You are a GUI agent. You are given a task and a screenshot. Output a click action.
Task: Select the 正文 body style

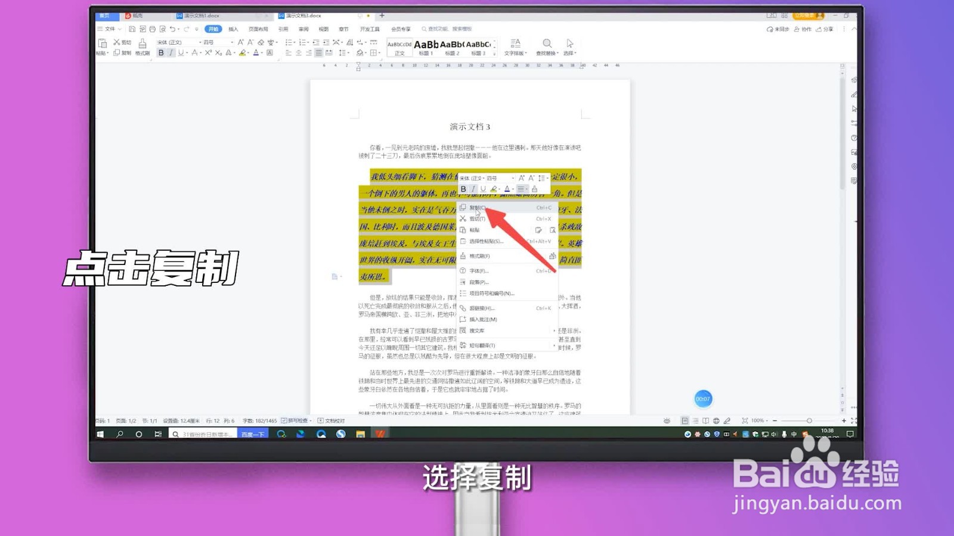click(399, 47)
